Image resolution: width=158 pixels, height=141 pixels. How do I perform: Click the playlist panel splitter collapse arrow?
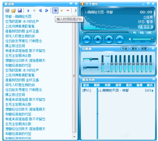point(97,114)
